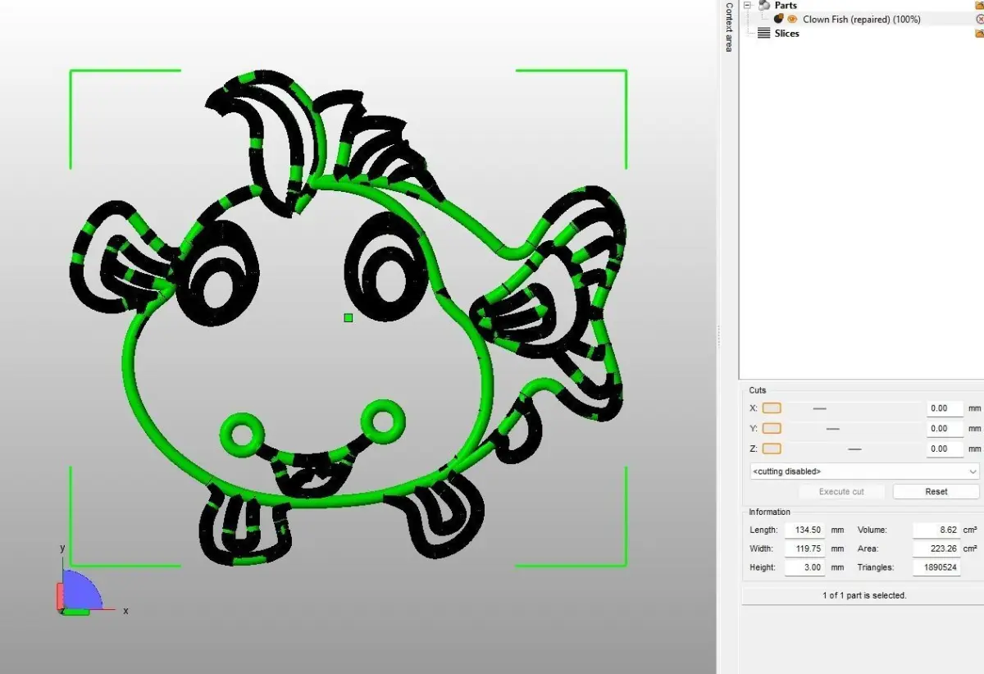Click the Slices stack icon
The image size is (984, 674).
coord(763,34)
